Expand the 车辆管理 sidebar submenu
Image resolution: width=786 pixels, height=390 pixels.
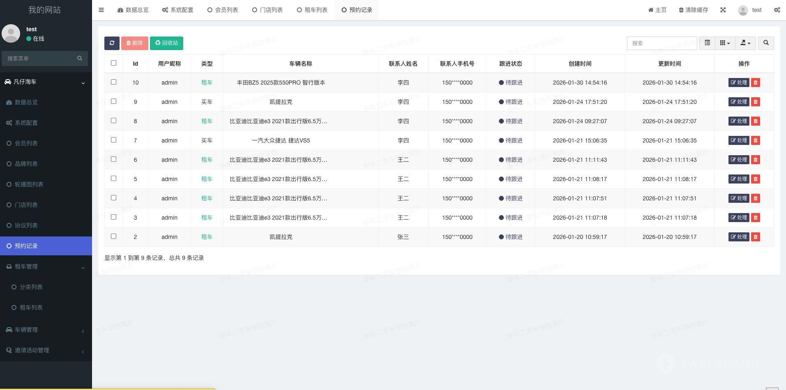46,330
